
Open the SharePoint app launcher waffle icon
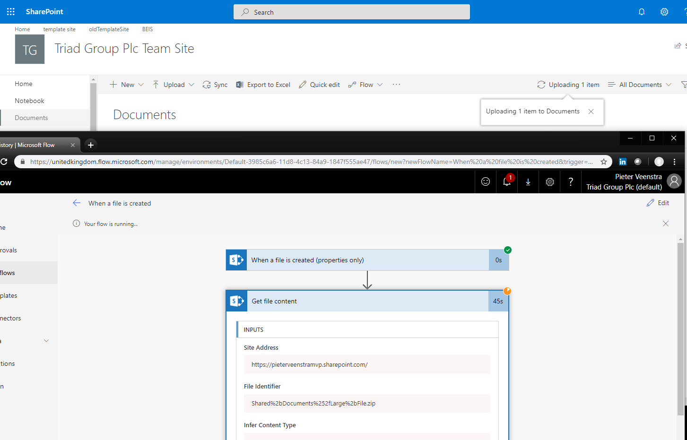11,12
